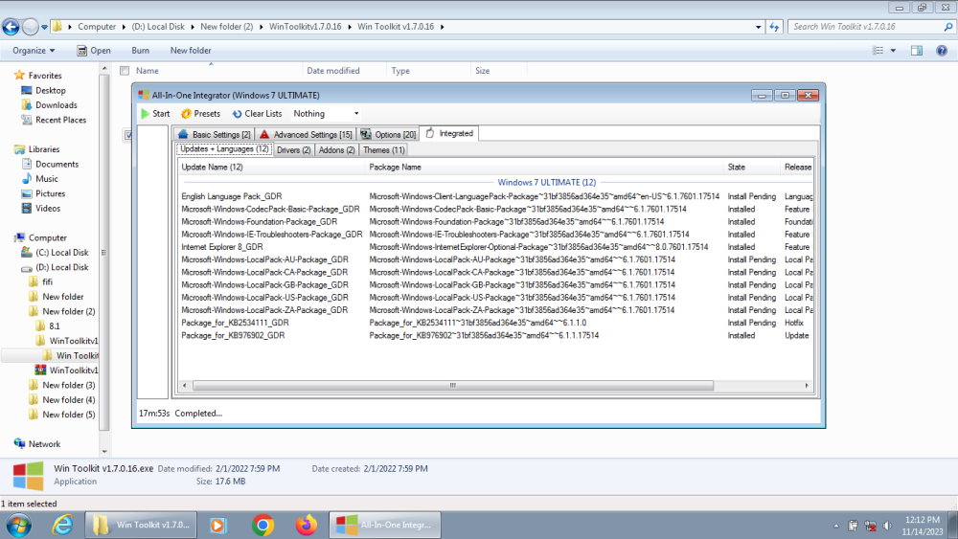Open Google Chrome from the taskbar

click(x=262, y=525)
